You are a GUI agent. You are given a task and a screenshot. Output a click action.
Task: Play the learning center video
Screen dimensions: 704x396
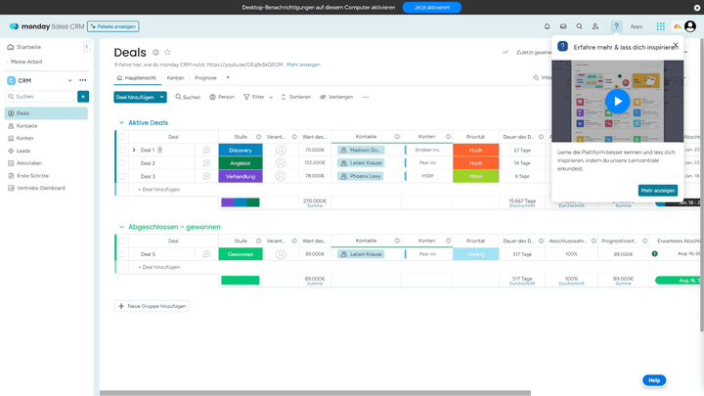[617, 101]
